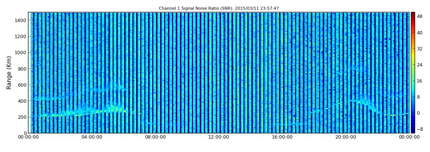This screenshot has height=152, width=430.
Task: Click the 16:00:00 time axis label
Action: 283,137
